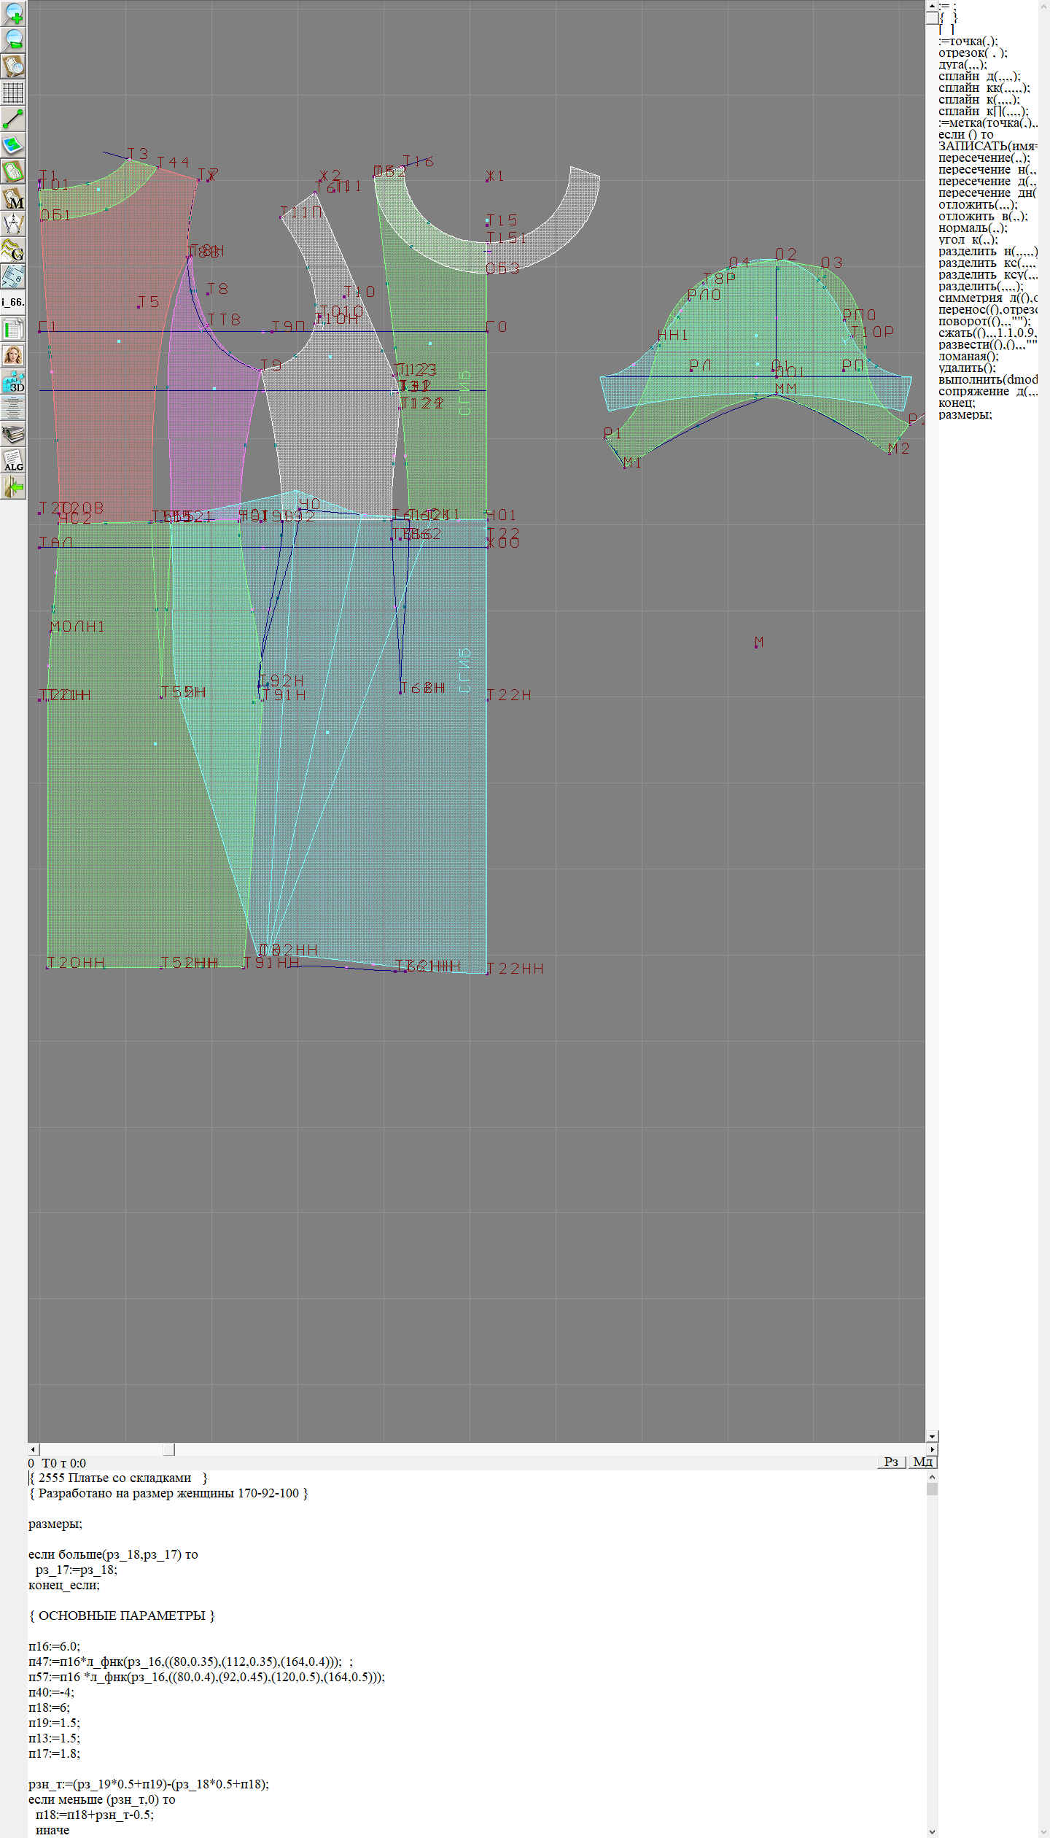The height and width of the screenshot is (1838, 1050).
Task: Open the ALG algorithm document icon
Action: (13, 460)
